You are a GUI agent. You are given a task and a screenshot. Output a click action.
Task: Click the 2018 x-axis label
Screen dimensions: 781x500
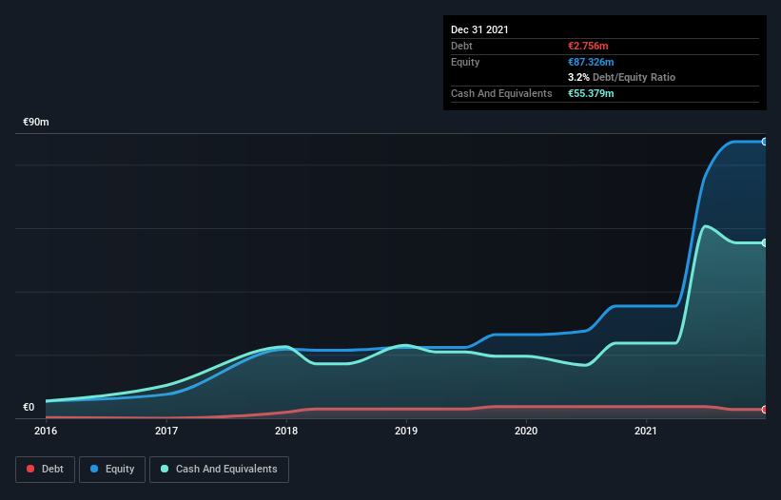point(286,431)
